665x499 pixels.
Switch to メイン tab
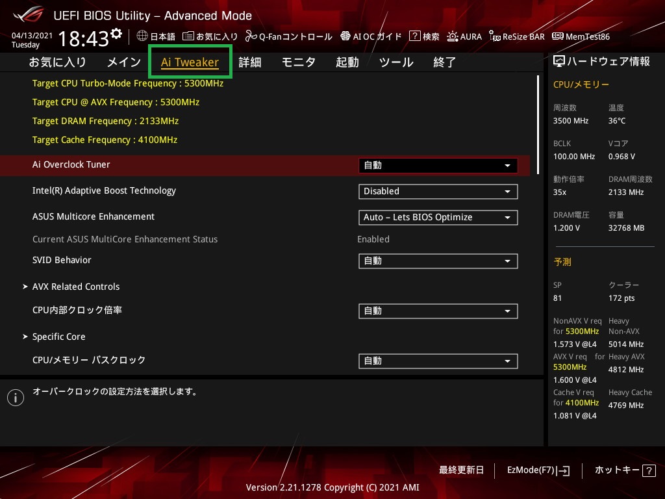(124, 62)
